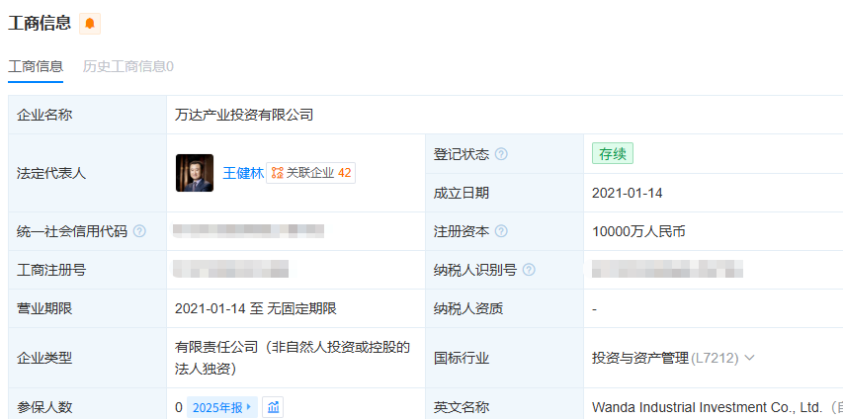This screenshot has height=419, width=843.
Task: Click the blurred 工商注册号 value
Action: pos(230,269)
